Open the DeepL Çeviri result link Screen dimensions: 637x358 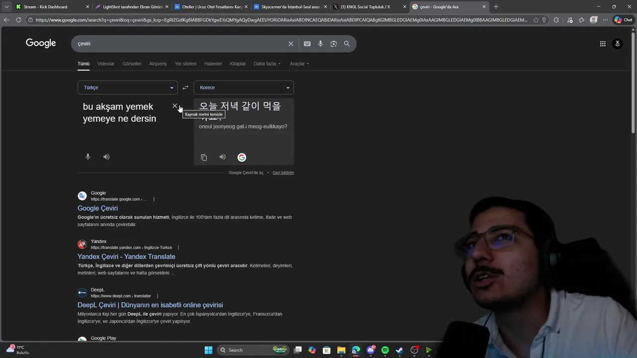[150, 305]
